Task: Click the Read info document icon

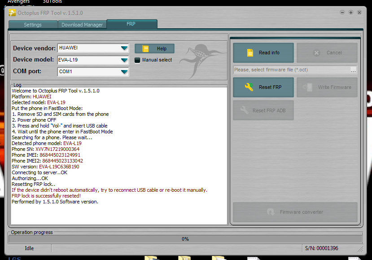Action: point(250,53)
